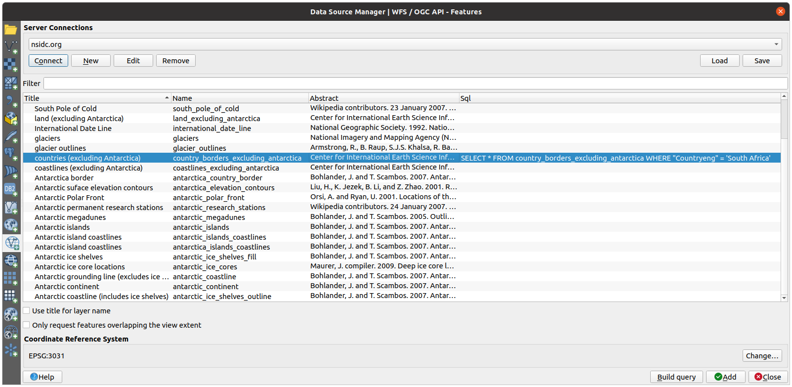The height and width of the screenshot is (387, 792).
Task: Enable Use title for layer name
Action: point(27,311)
